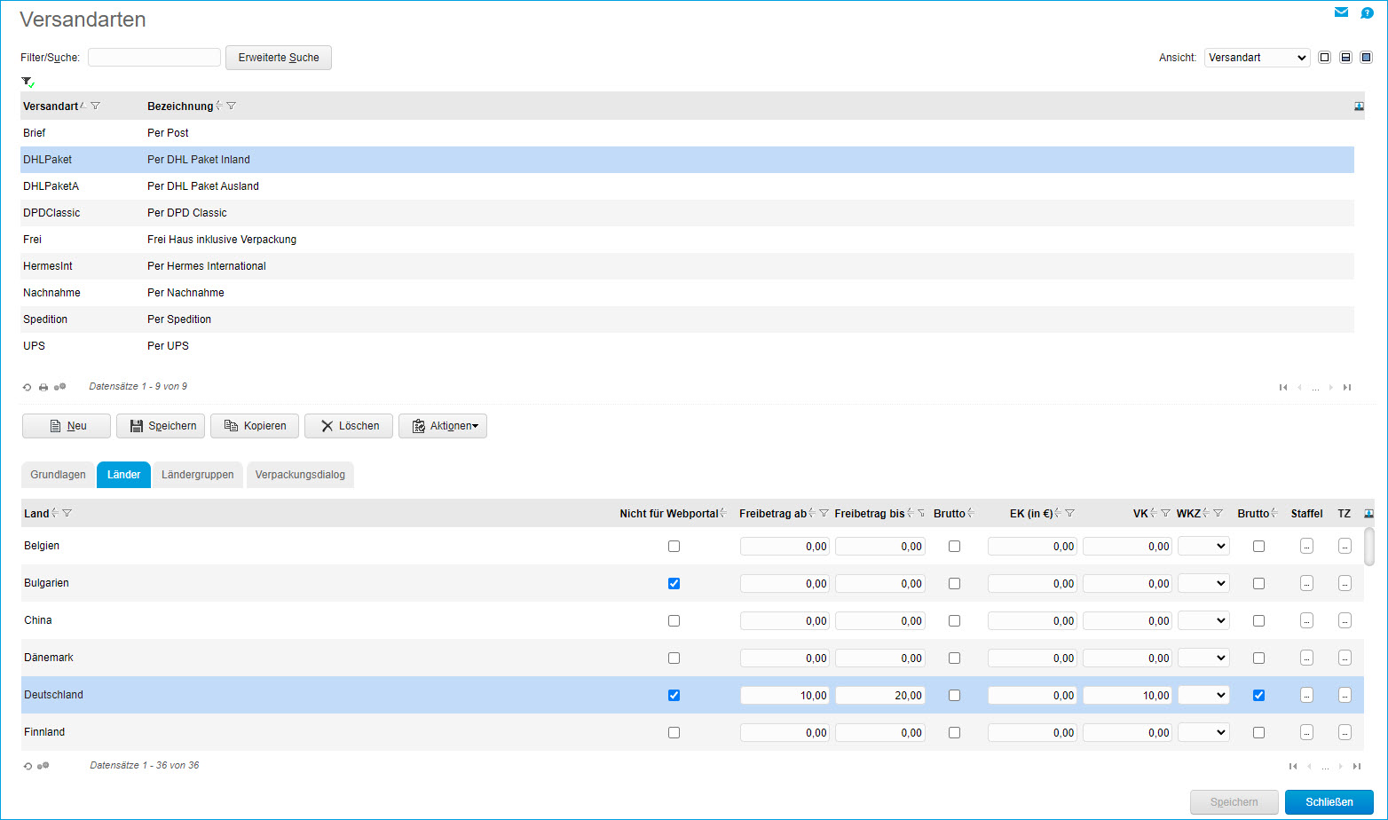Filter the Bezeichnung column via funnel icon
The image size is (1388, 820).
232,106
